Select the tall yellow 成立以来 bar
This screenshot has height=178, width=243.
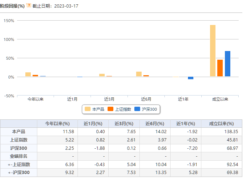pos(213,51)
